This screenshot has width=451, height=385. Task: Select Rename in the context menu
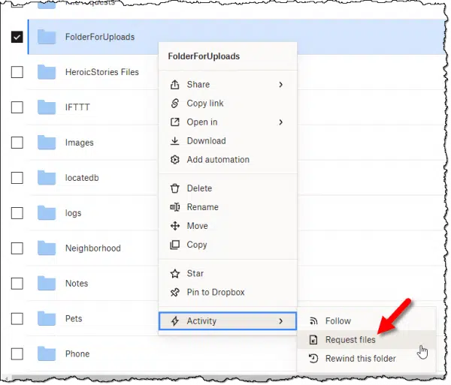pos(228,207)
